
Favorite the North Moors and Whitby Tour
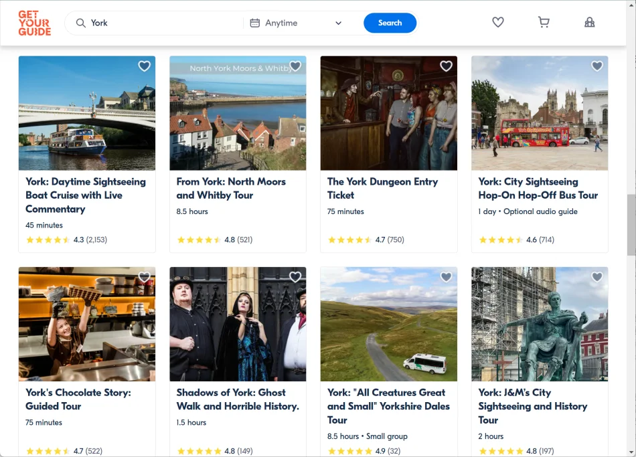295,66
